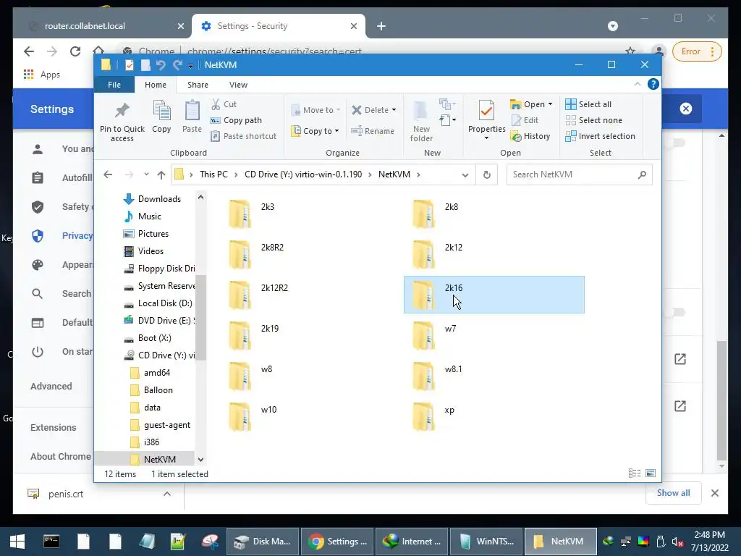Click Select none in ribbon

(x=593, y=120)
